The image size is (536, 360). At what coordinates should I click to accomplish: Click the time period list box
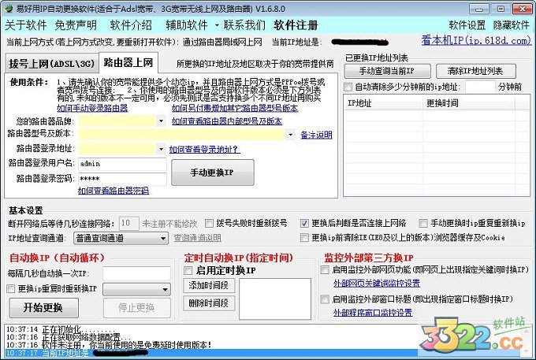tap(275, 299)
